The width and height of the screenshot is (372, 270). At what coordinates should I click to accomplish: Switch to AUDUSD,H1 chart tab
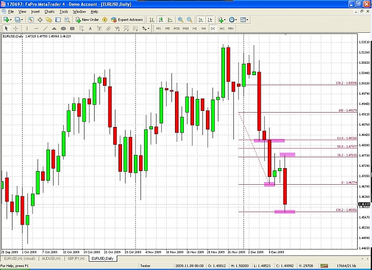point(51,258)
